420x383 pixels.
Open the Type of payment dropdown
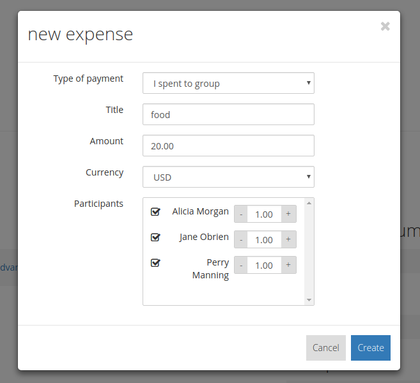tap(228, 83)
